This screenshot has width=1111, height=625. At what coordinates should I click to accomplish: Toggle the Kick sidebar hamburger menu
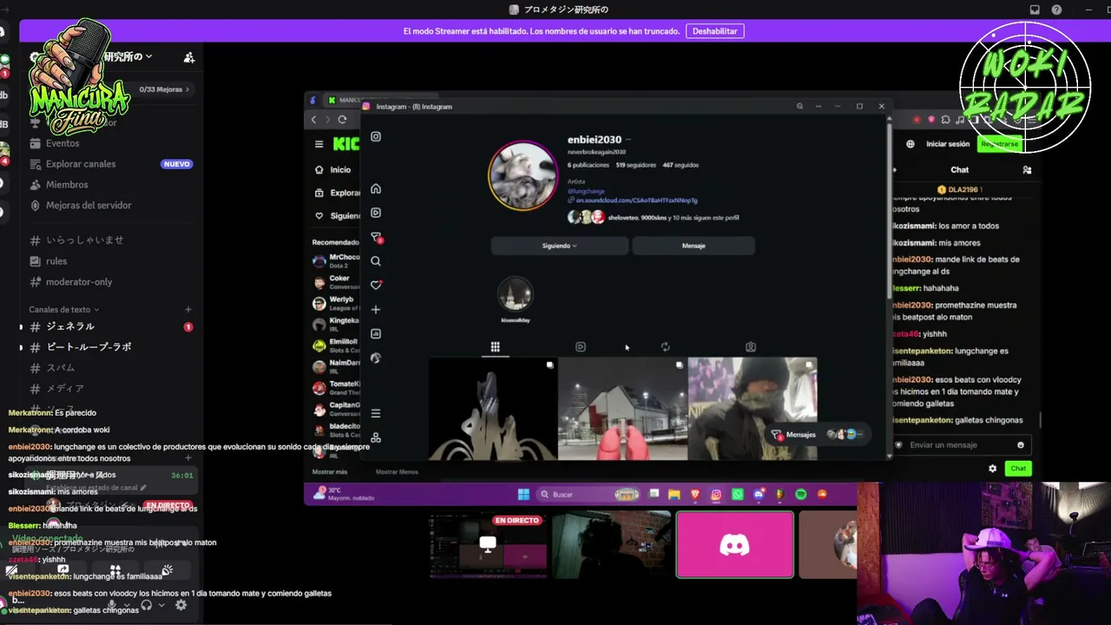point(319,144)
